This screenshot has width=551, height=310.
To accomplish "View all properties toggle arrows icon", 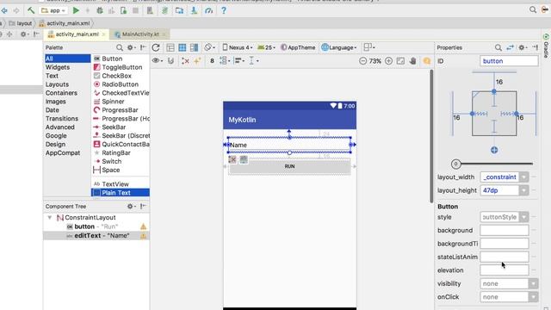I will [x=510, y=47].
